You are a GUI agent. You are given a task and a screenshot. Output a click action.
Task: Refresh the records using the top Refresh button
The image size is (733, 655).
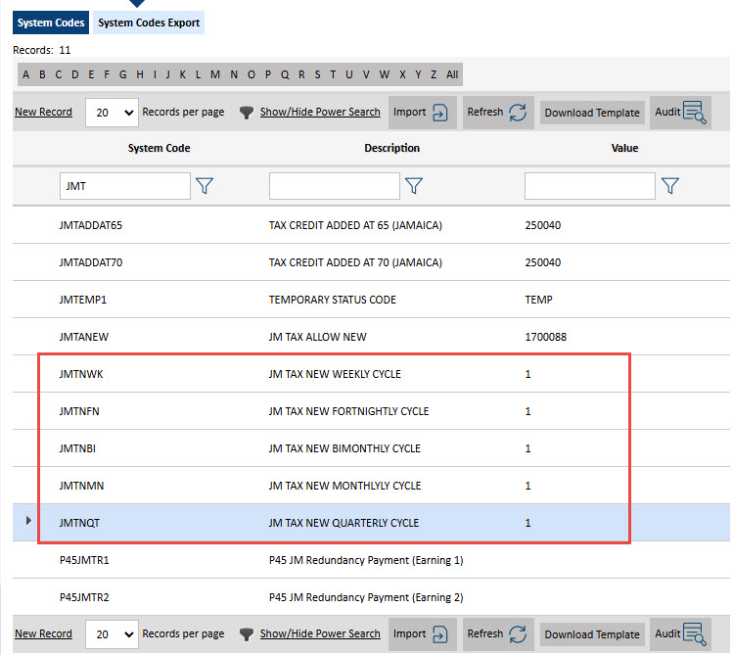pos(497,113)
